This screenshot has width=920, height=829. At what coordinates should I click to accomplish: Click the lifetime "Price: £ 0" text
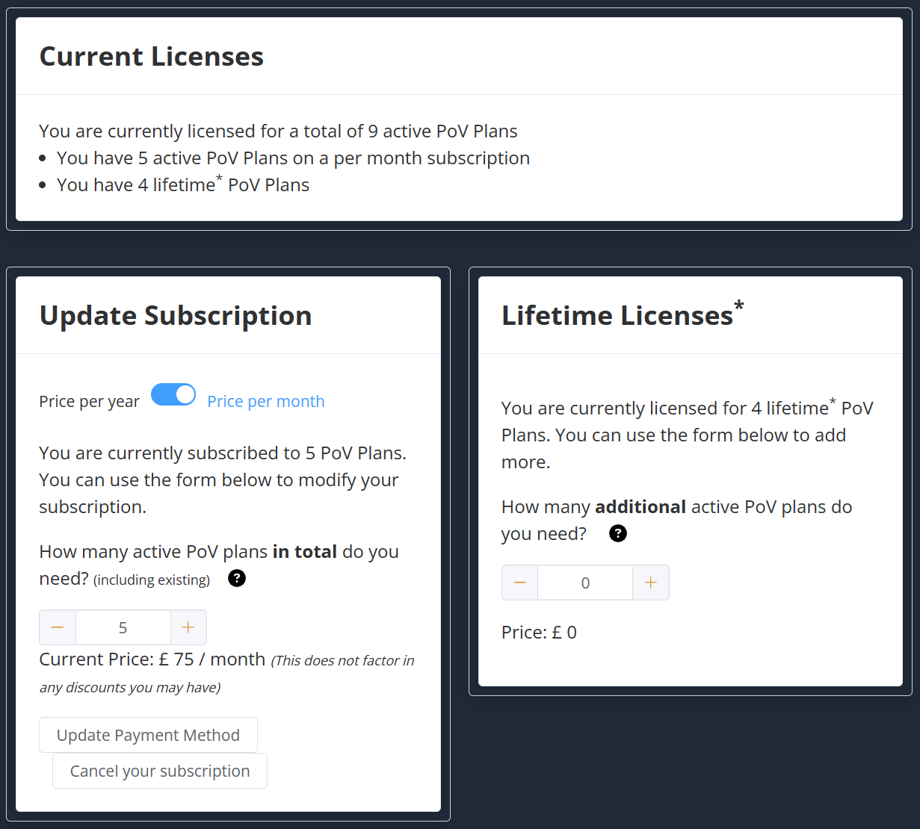(539, 633)
